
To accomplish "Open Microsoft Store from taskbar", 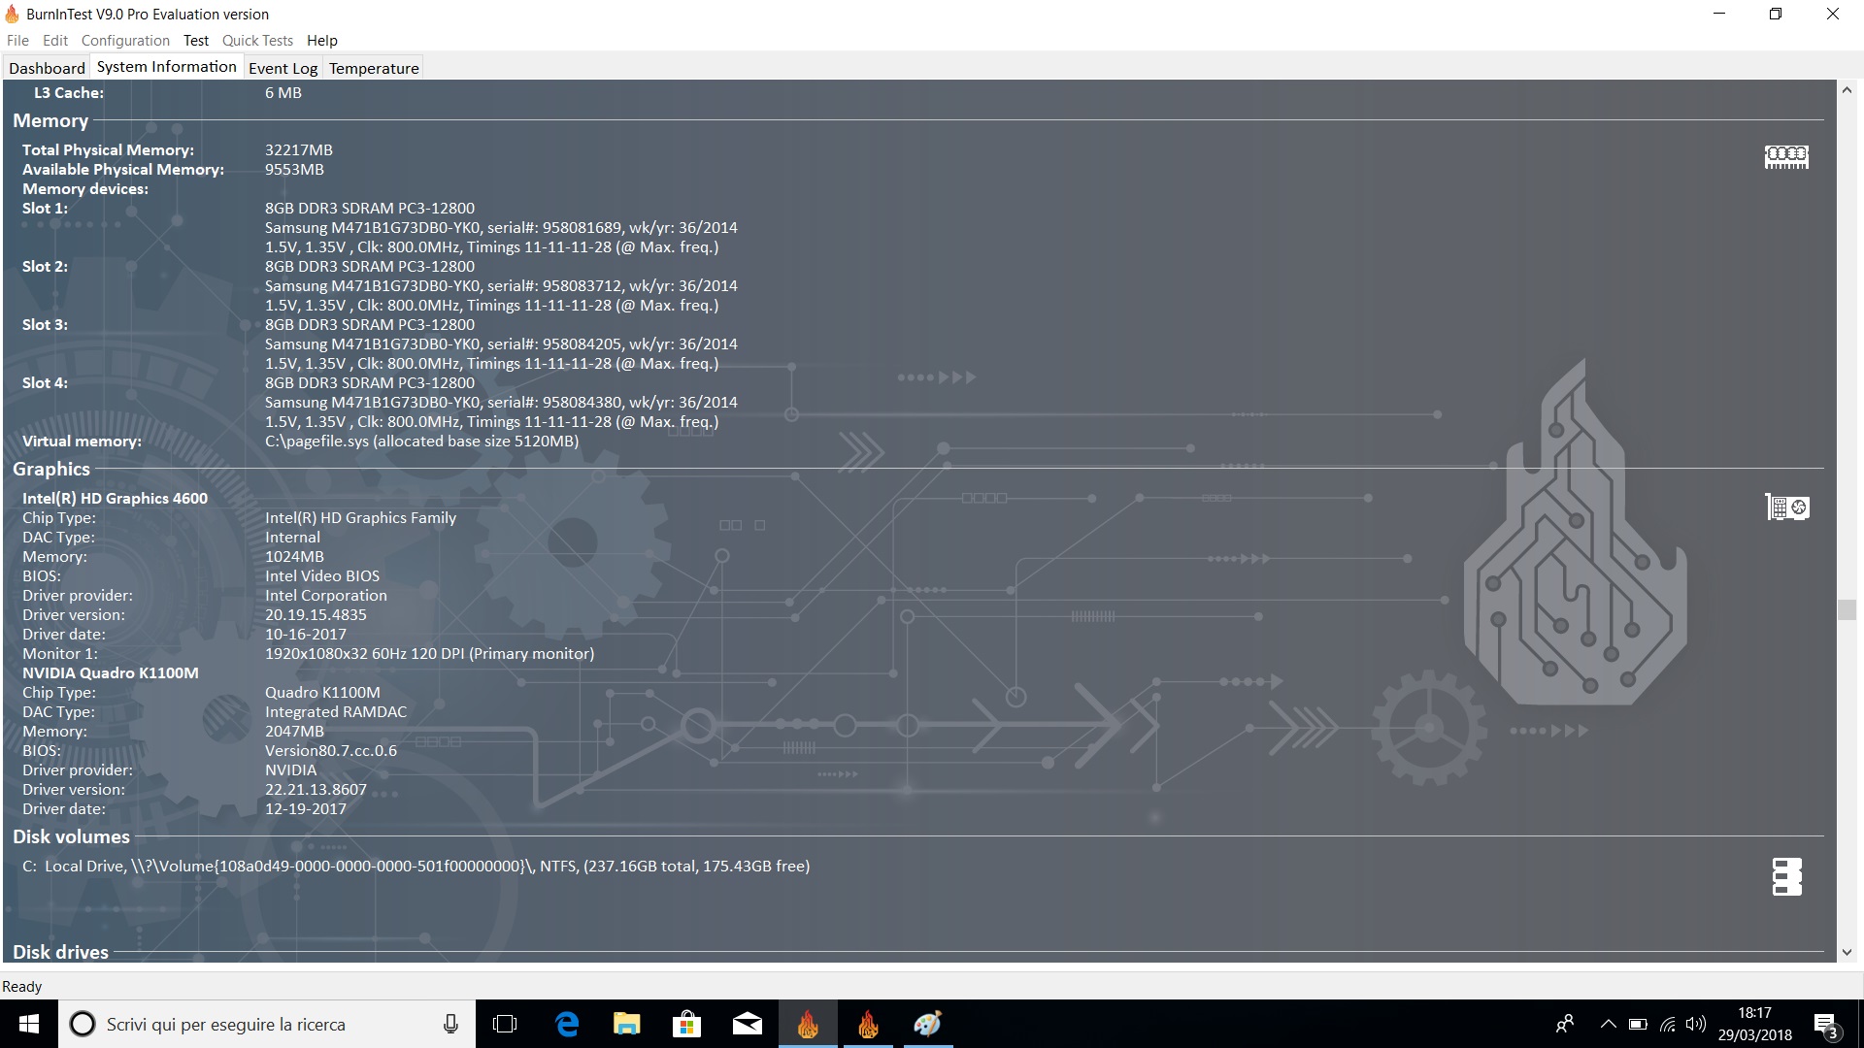I will (686, 1024).
